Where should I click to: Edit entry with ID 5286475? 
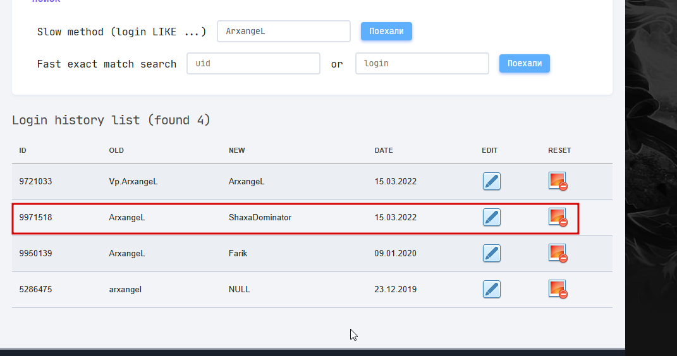coord(491,290)
